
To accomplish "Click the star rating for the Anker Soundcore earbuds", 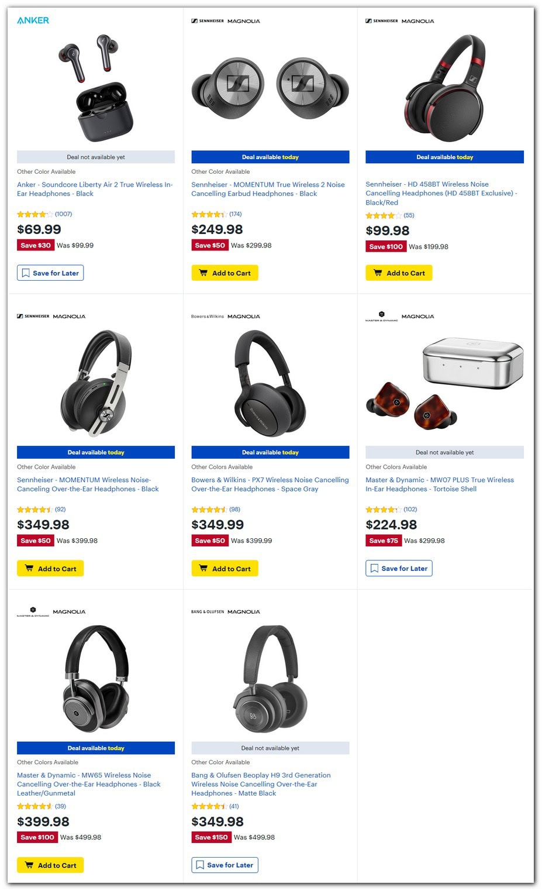I will pyautogui.click(x=33, y=214).
